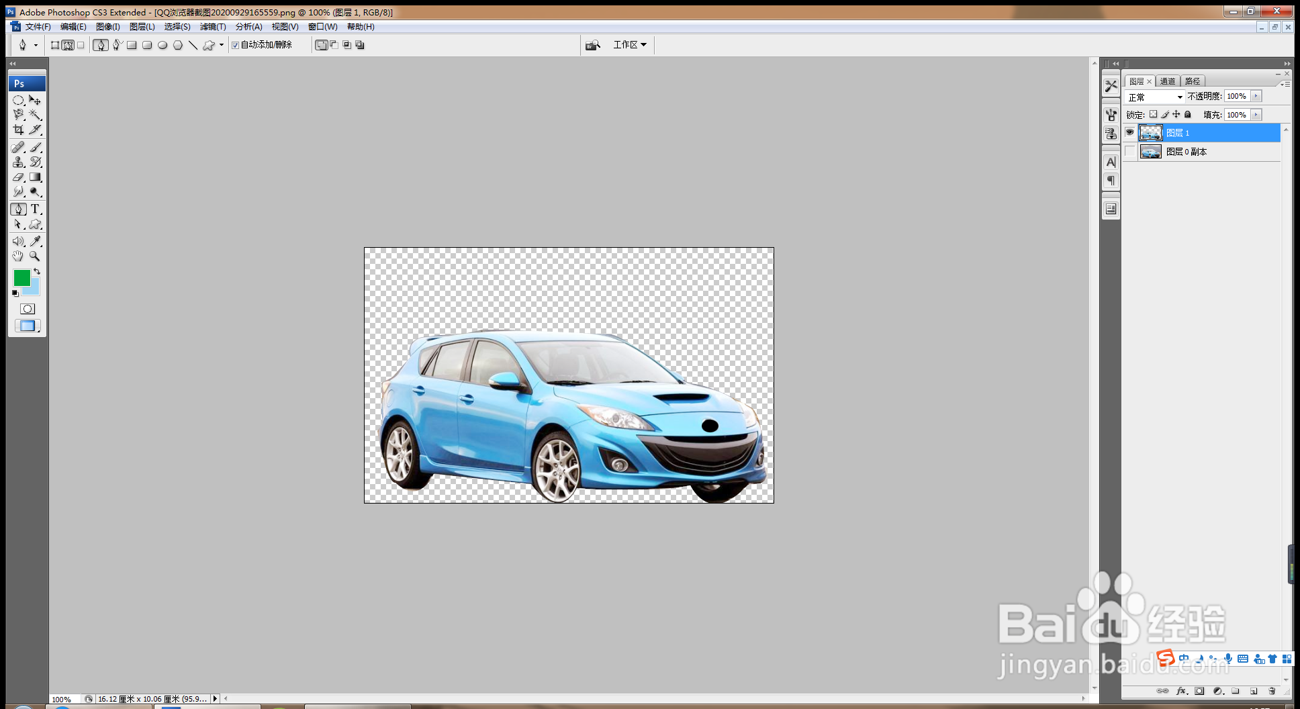Pick the Clone Stamp tool

[18, 162]
